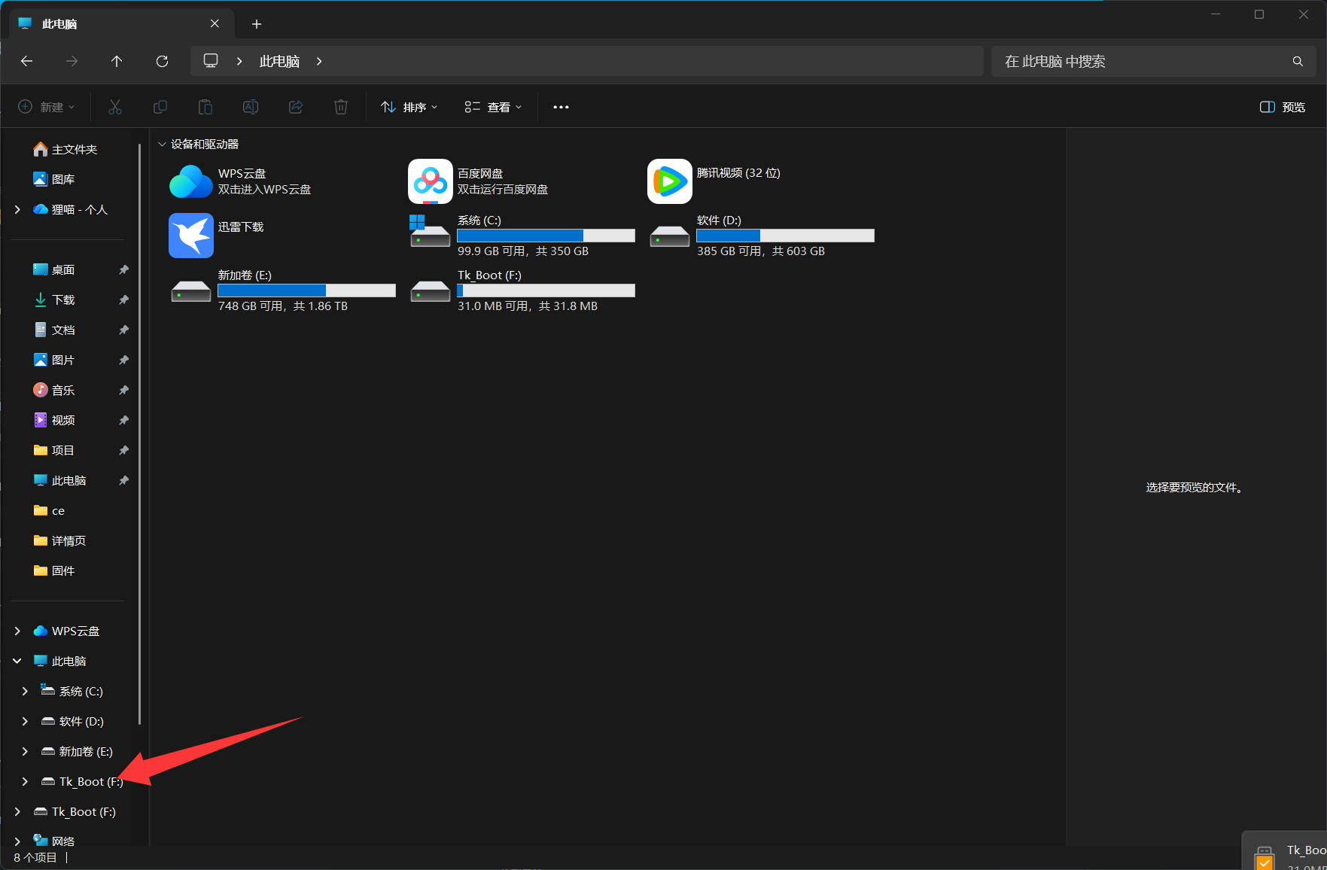Click the rename icon in toolbar

pos(251,107)
